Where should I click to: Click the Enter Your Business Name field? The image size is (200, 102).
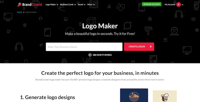(x=84, y=47)
